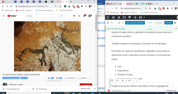
Task: Click the create video camera icon
Action: tap(74, 16)
